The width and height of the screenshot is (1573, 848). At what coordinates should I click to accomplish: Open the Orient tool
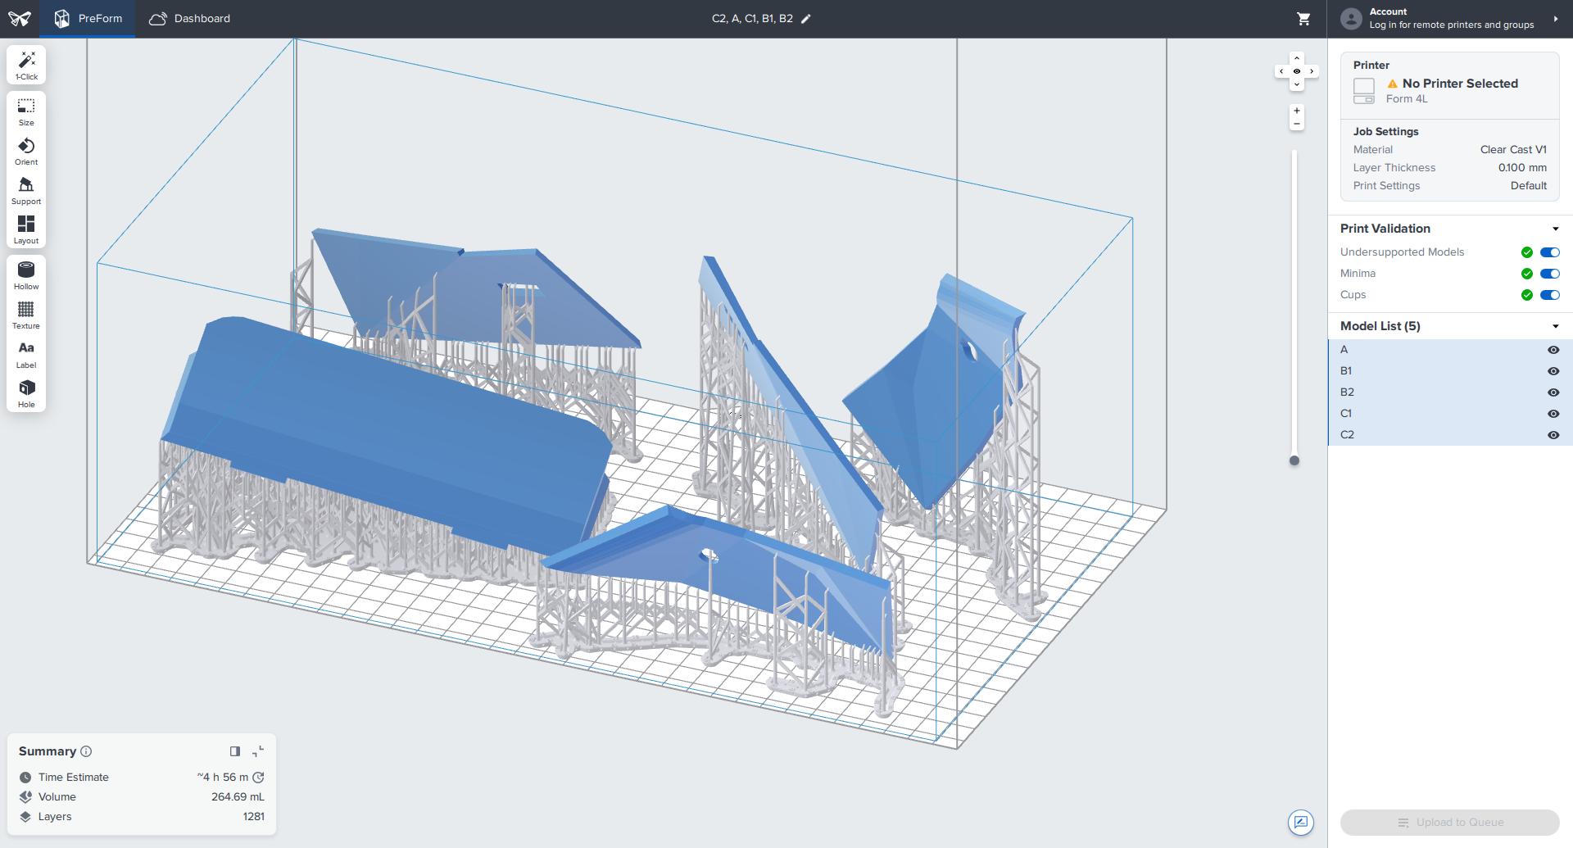pyautogui.click(x=26, y=152)
